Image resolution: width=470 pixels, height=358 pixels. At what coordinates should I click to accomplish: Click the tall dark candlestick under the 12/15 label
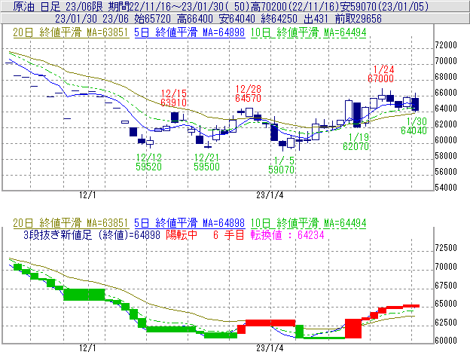(175, 118)
